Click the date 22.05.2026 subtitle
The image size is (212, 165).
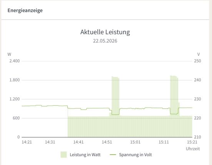[105, 41]
